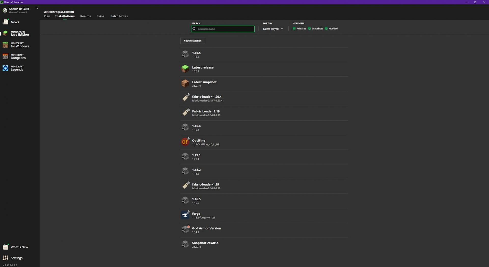489x267 pixels.
Task: Click launcher version v.2.18.2-1.7.2 text
Action: tap(10, 265)
